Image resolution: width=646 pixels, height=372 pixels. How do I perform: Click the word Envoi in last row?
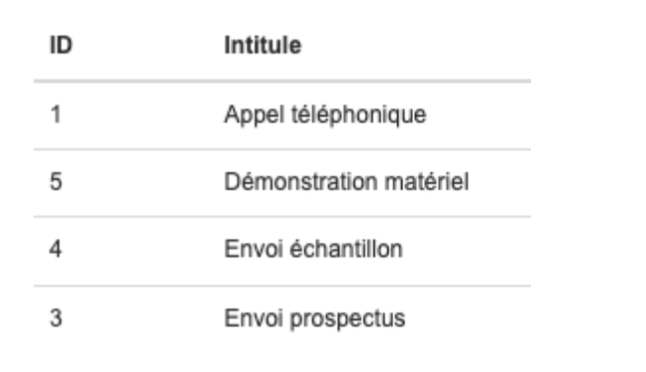pos(254,319)
